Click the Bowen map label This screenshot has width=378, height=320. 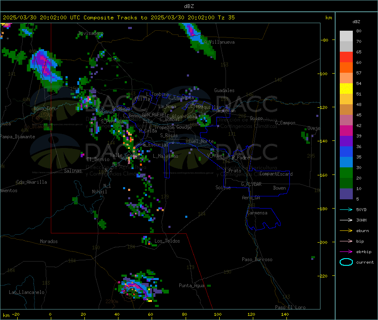tap(279, 188)
